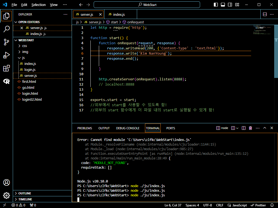The height and width of the screenshot is (208, 278).
Task: Click the onRequest symbol in the breadcrumb
Action: (133, 22)
